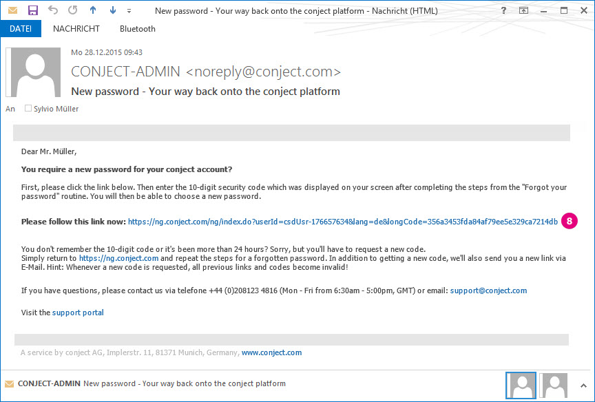Click the envelope mail icon in title bar
The height and width of the screenshot is (402, 595).
tap(13, 10)
